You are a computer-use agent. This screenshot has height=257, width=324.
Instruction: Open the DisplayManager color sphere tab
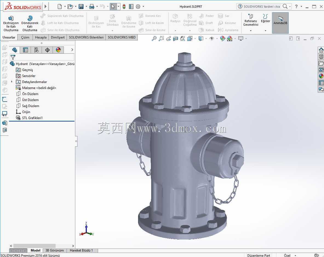pyautogui.click(x=58, y=50)
